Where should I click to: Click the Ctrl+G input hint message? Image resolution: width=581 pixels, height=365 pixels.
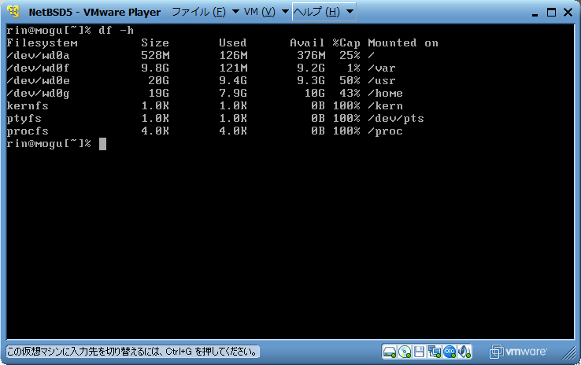[132, 352]
